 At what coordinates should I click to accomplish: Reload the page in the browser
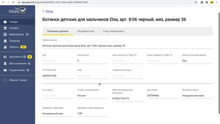(13, 2)
